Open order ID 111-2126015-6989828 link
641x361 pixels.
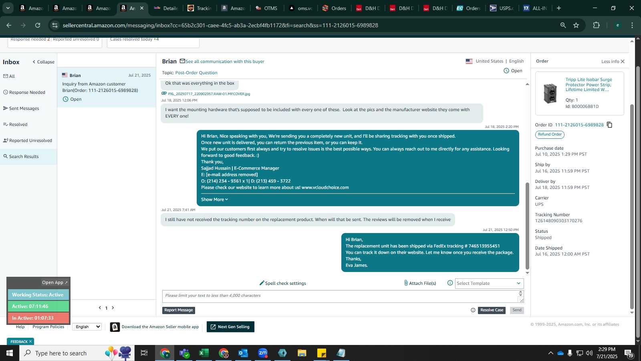pyautogui.click(x=579, y=125)
